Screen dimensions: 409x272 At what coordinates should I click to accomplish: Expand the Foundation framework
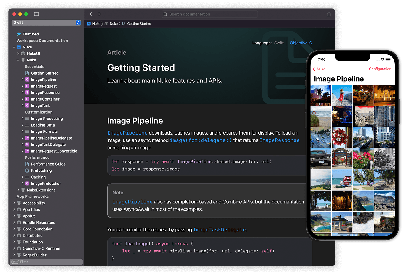click(x=14, y=242)
